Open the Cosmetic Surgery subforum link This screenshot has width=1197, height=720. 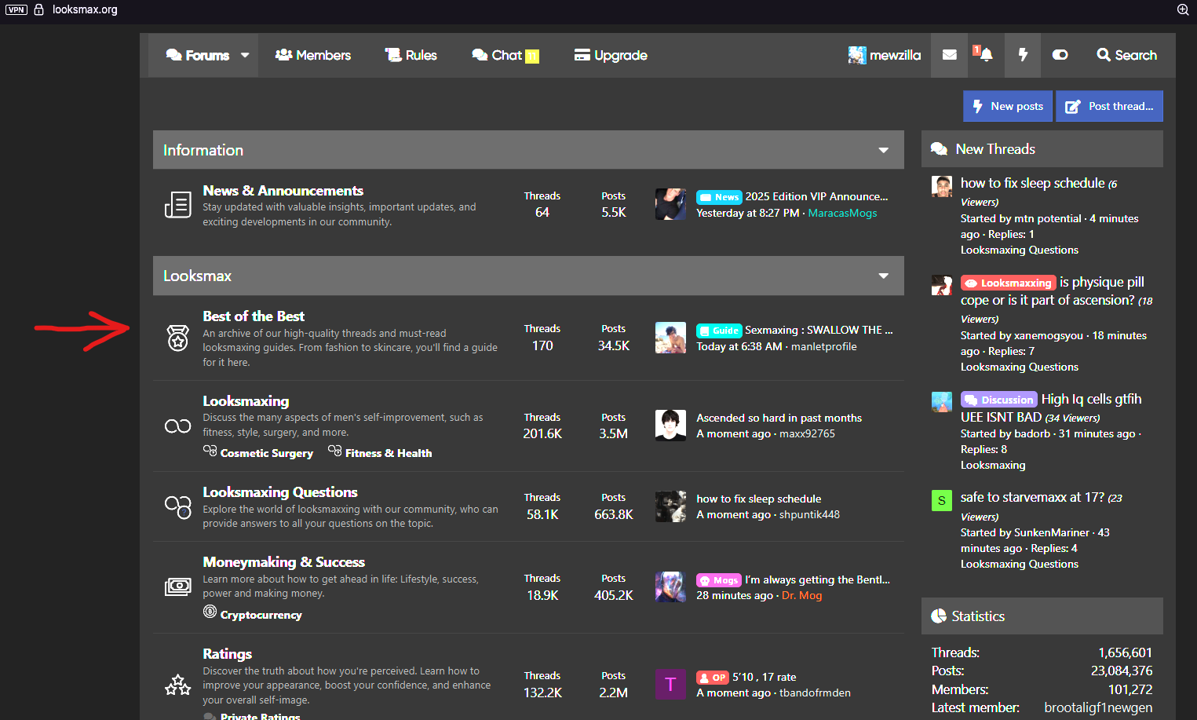click(266, 453)
